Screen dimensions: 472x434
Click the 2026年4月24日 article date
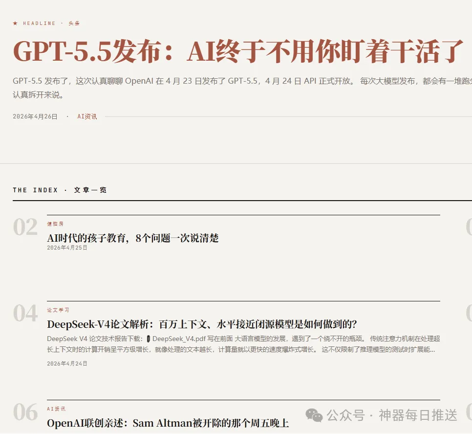67,364
